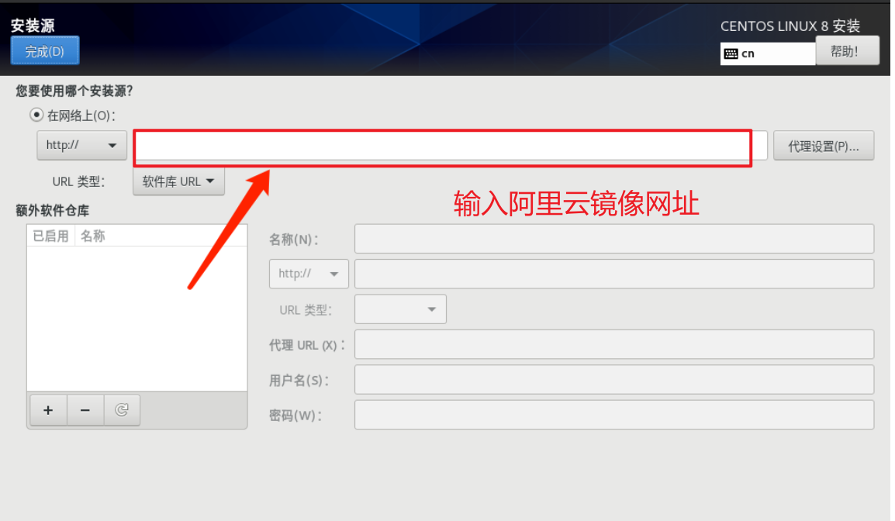This screenshot has width=895, height=521.
Task: Open the extra repository URL 类型 dropdown
Action: [x=400, y=309]
